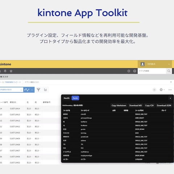
Task: Click the user avatar icon
Action: click(x=142, y=64)
